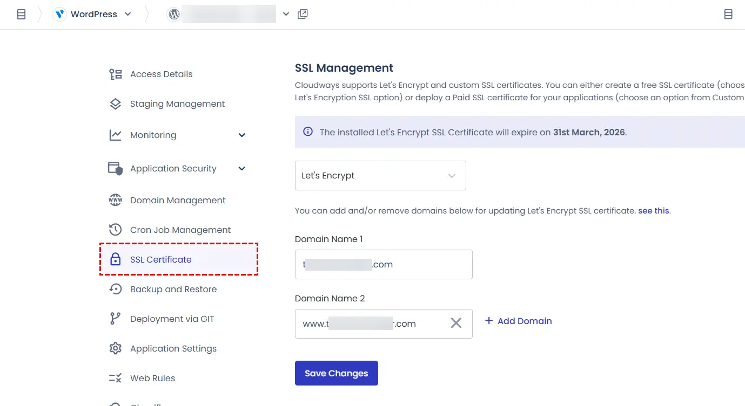Click the Vultr server logo icon
Screen dimensions: 745x406
59,15
